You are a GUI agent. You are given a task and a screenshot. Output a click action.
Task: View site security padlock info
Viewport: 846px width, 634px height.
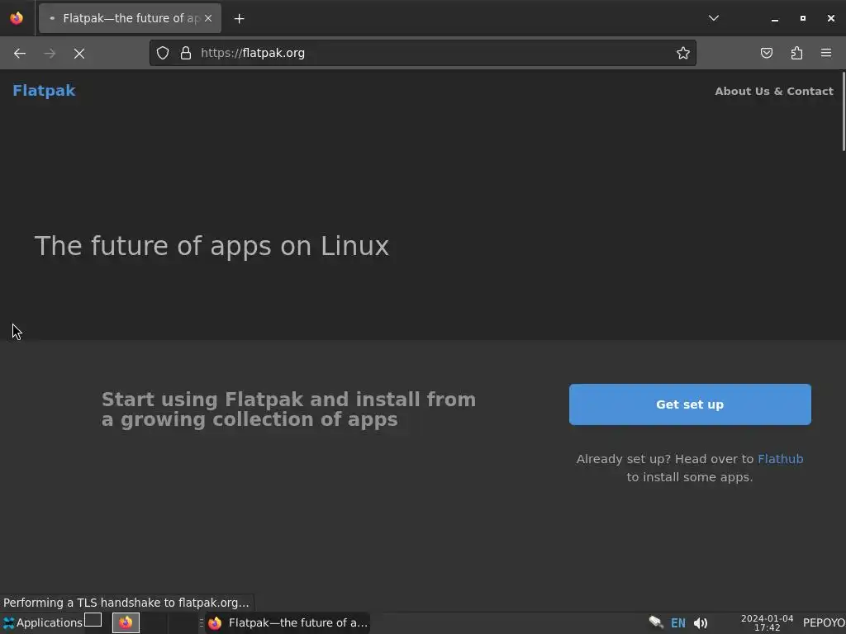(186, 53)
